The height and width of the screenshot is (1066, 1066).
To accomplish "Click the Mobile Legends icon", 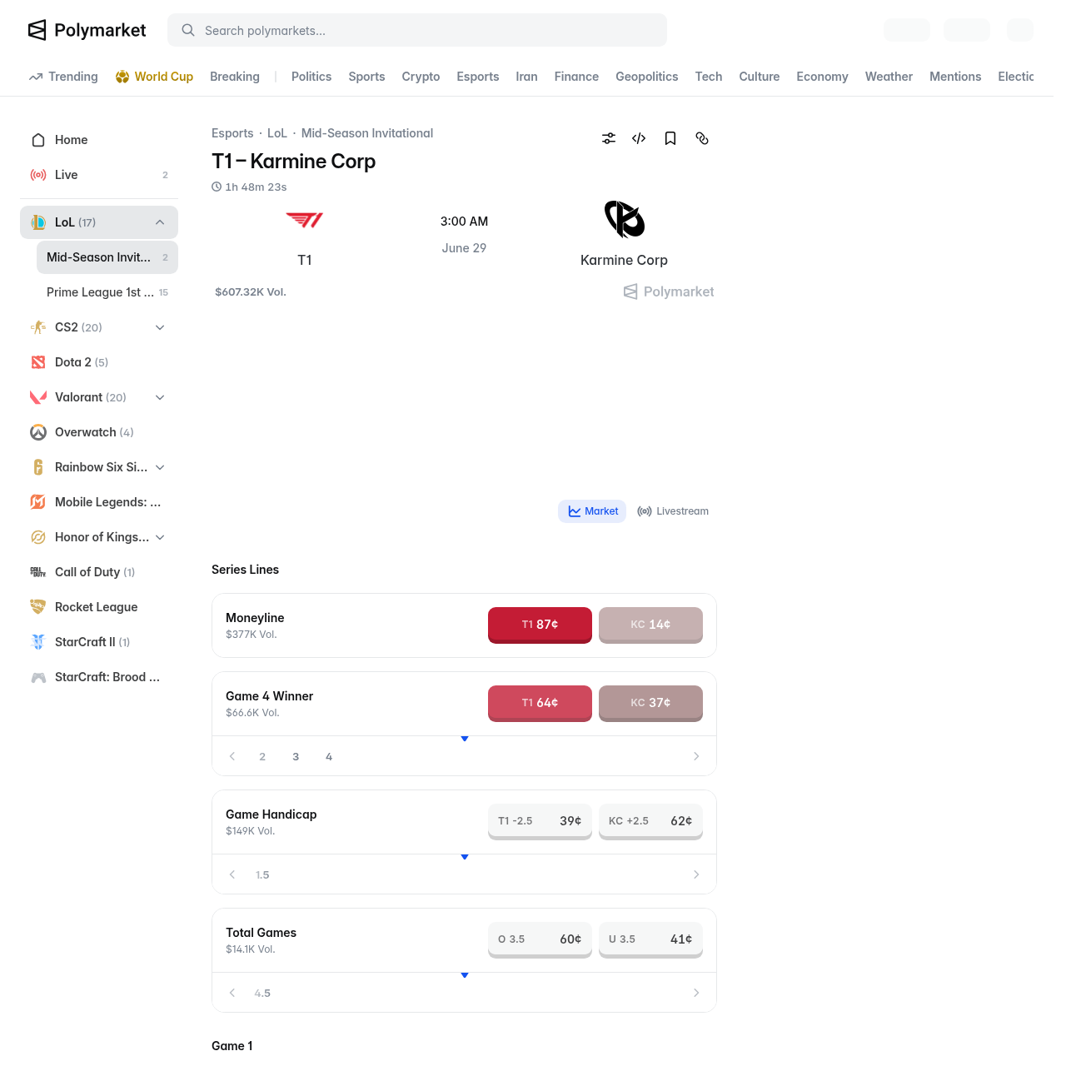I will (38, 502).
